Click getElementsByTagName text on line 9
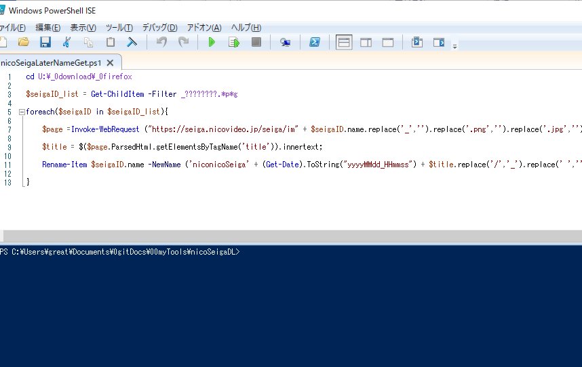Viewport: 582px width, 367px height. tap(197, 147)
